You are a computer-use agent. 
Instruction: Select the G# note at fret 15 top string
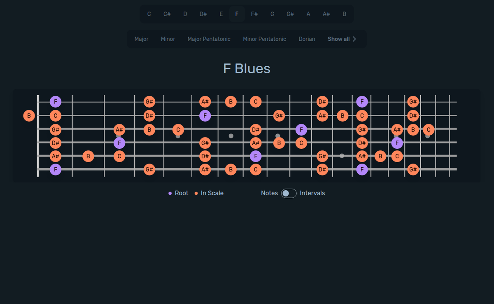click(413, 101)
